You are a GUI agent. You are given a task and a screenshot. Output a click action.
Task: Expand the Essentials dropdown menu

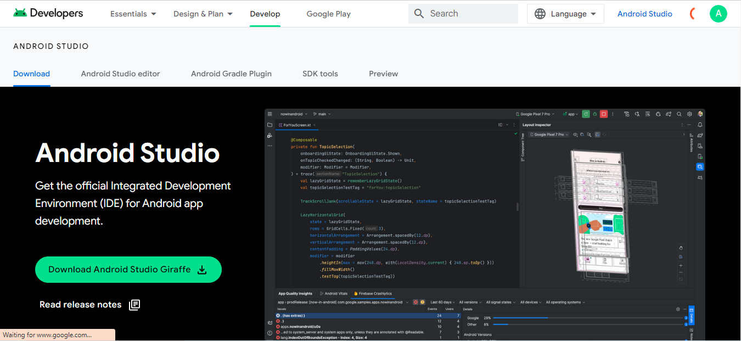click(133, 14)
